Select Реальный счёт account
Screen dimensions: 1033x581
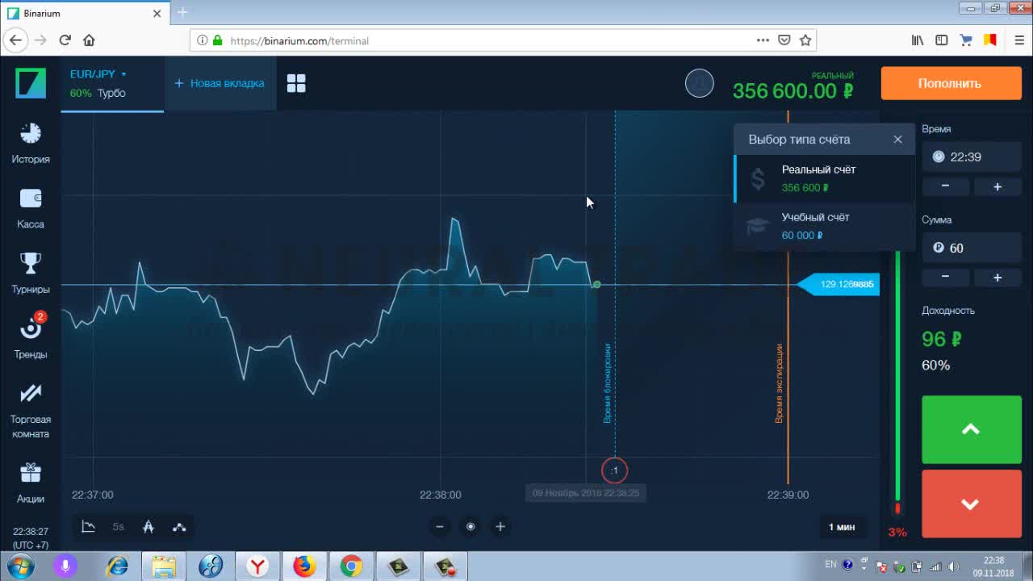[824, 178]
